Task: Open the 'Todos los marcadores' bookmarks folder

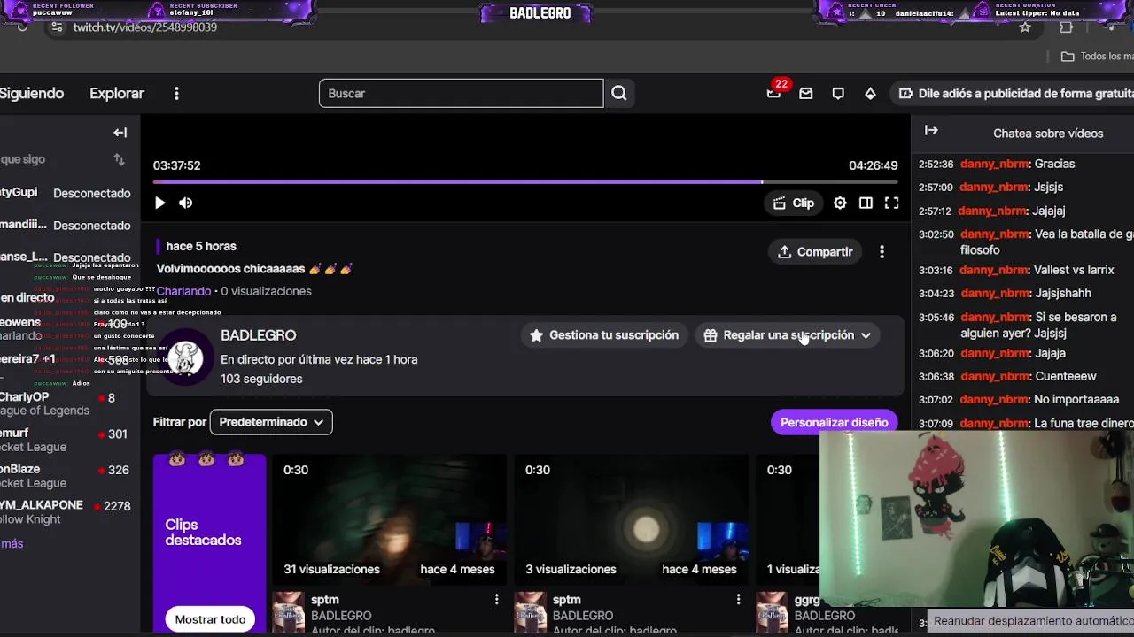Action: [1097, 56]
